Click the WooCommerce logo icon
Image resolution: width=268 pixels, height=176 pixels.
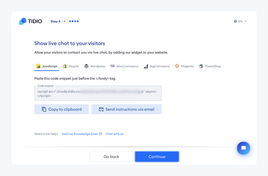point(113,66)
